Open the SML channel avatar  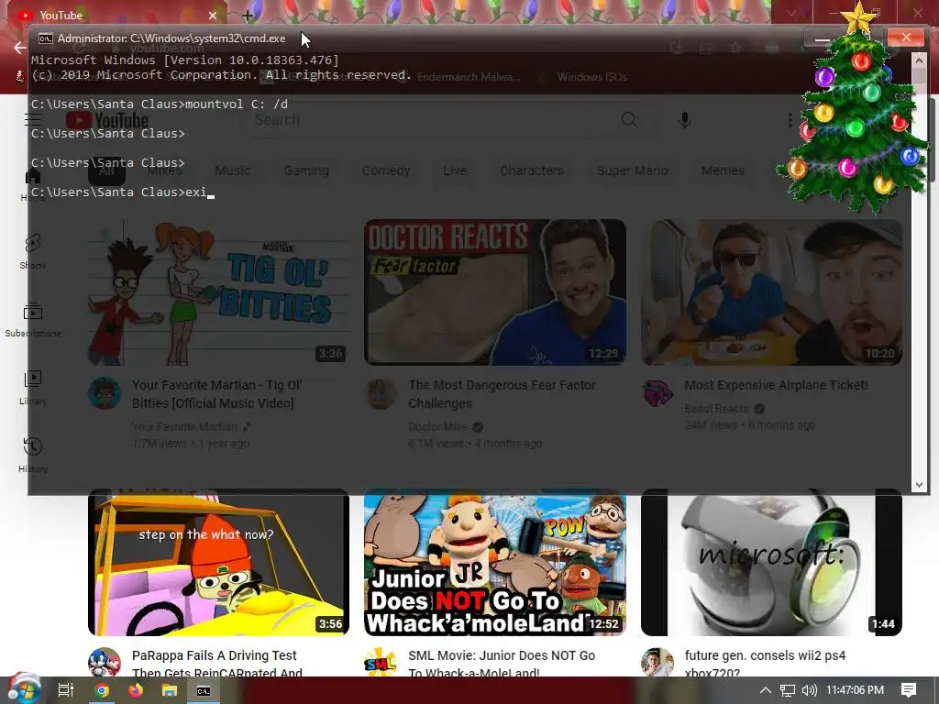click(381, 664)
